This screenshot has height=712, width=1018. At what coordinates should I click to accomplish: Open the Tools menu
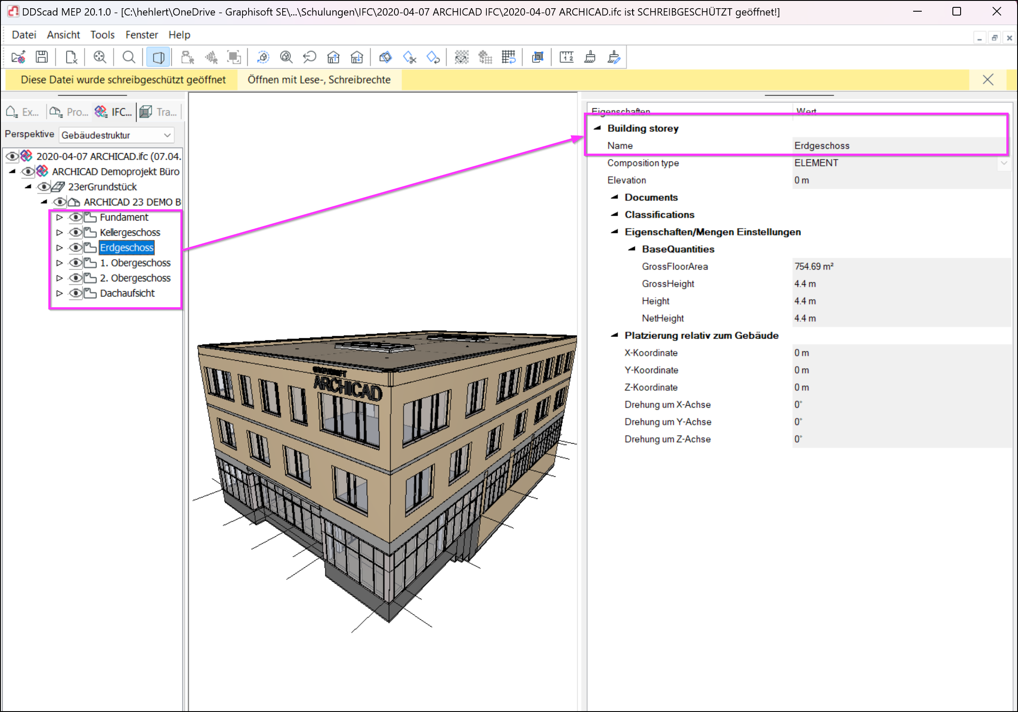102,35
